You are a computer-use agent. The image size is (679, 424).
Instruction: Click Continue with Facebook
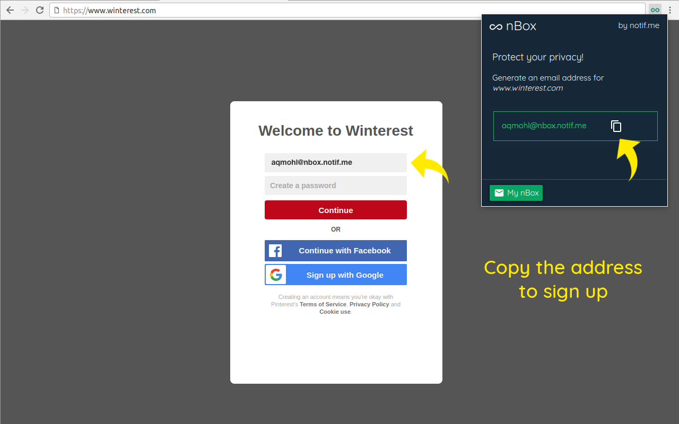336,251
